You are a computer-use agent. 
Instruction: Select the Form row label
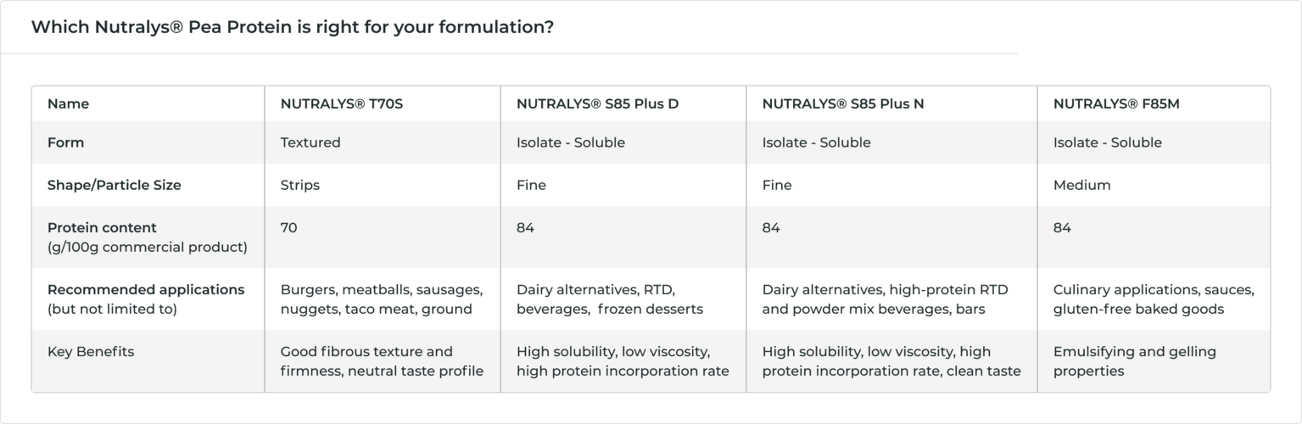[65, 142]
